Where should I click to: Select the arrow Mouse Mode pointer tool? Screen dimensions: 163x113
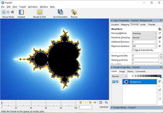[4, 12]
